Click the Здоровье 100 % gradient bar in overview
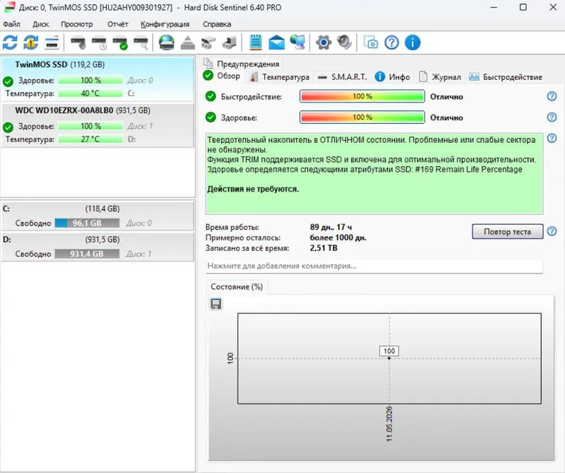 tap(362, 117)
